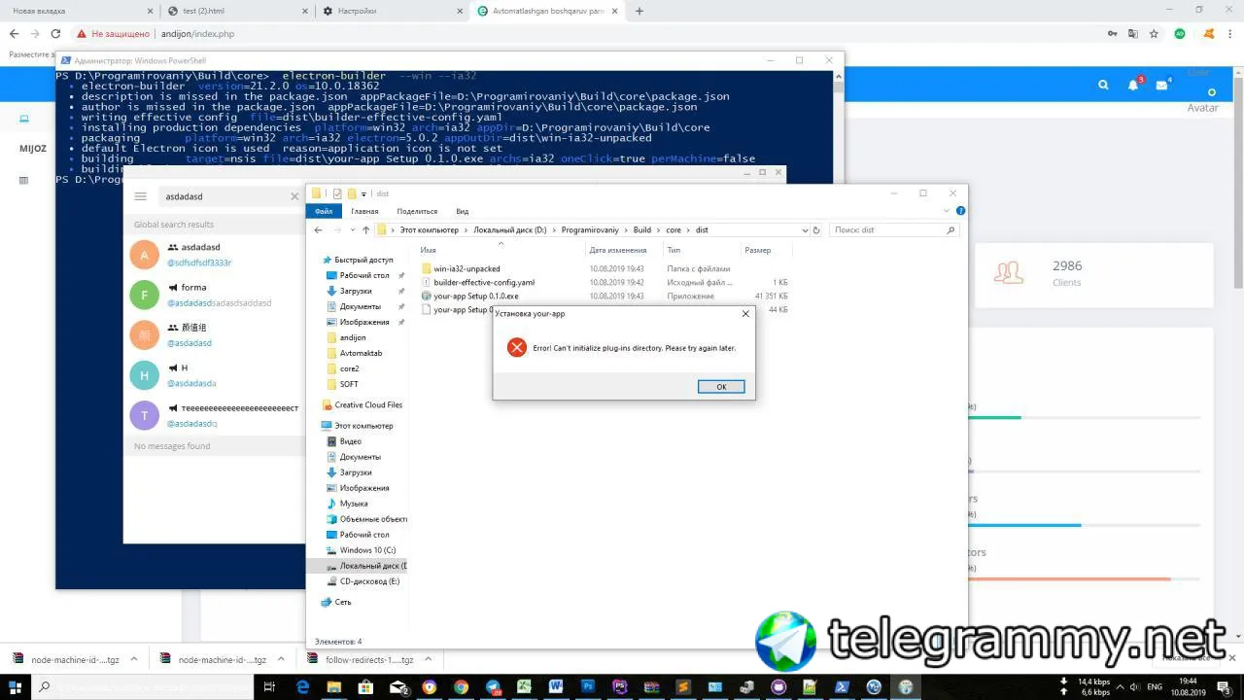
Task: Click the browser back arrow
Action: tap(14, 34)
